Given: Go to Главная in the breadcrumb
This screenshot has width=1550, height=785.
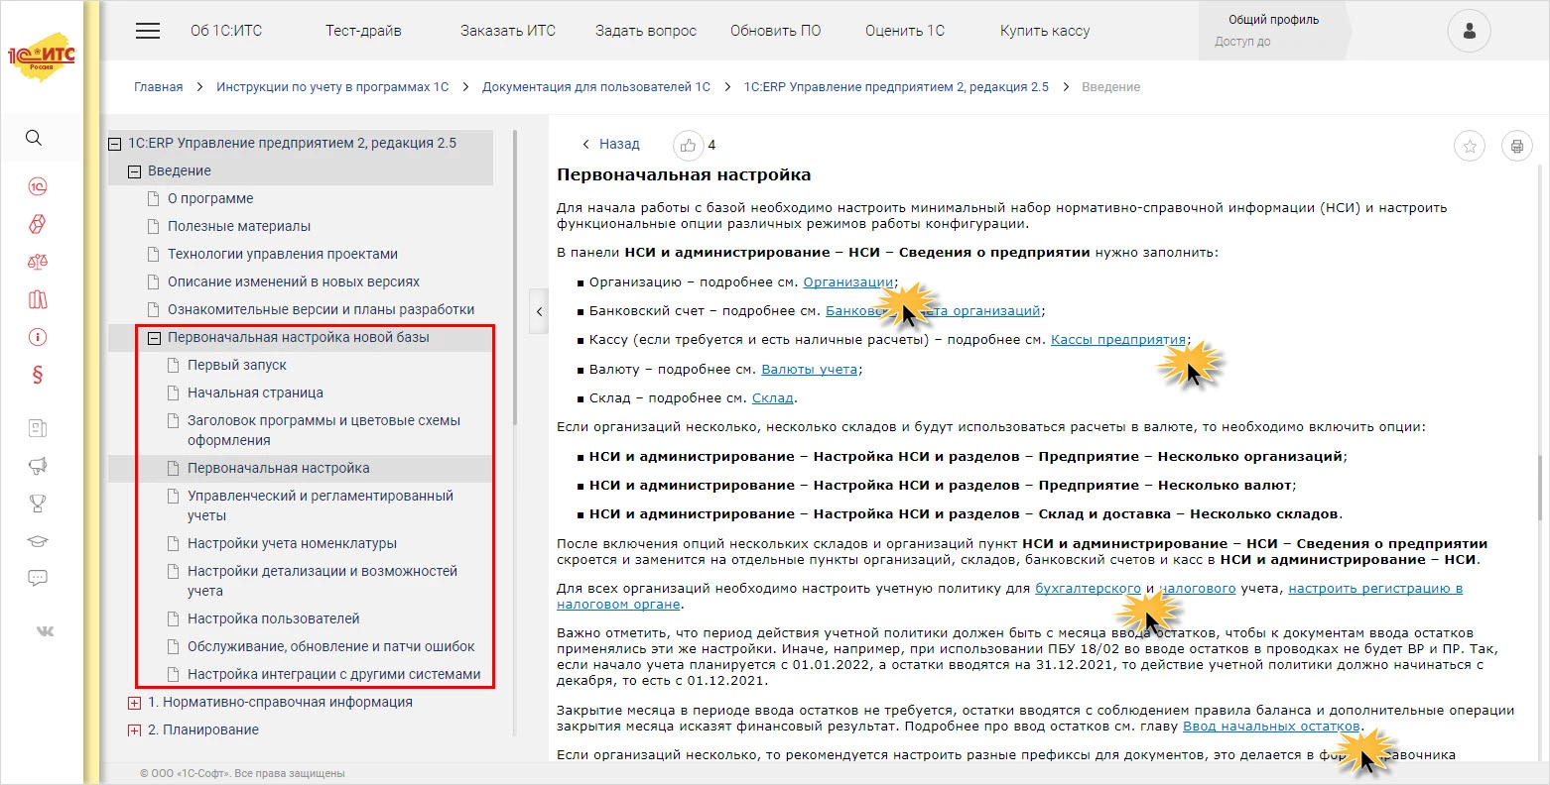Looking at the screenshot, I should [x=159, y=87].
